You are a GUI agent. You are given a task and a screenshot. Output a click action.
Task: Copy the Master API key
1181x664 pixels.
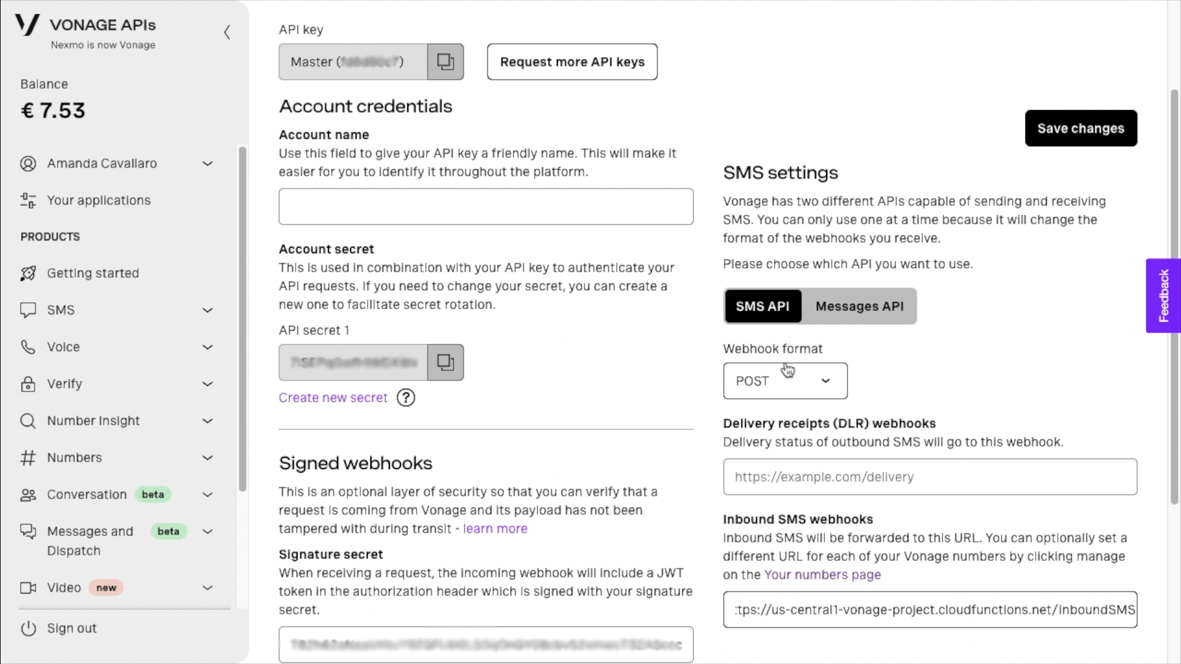445,61
